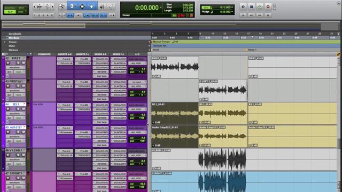Click the horizontal zoom out arrow
342x192 pixels.
pos(34,7)
